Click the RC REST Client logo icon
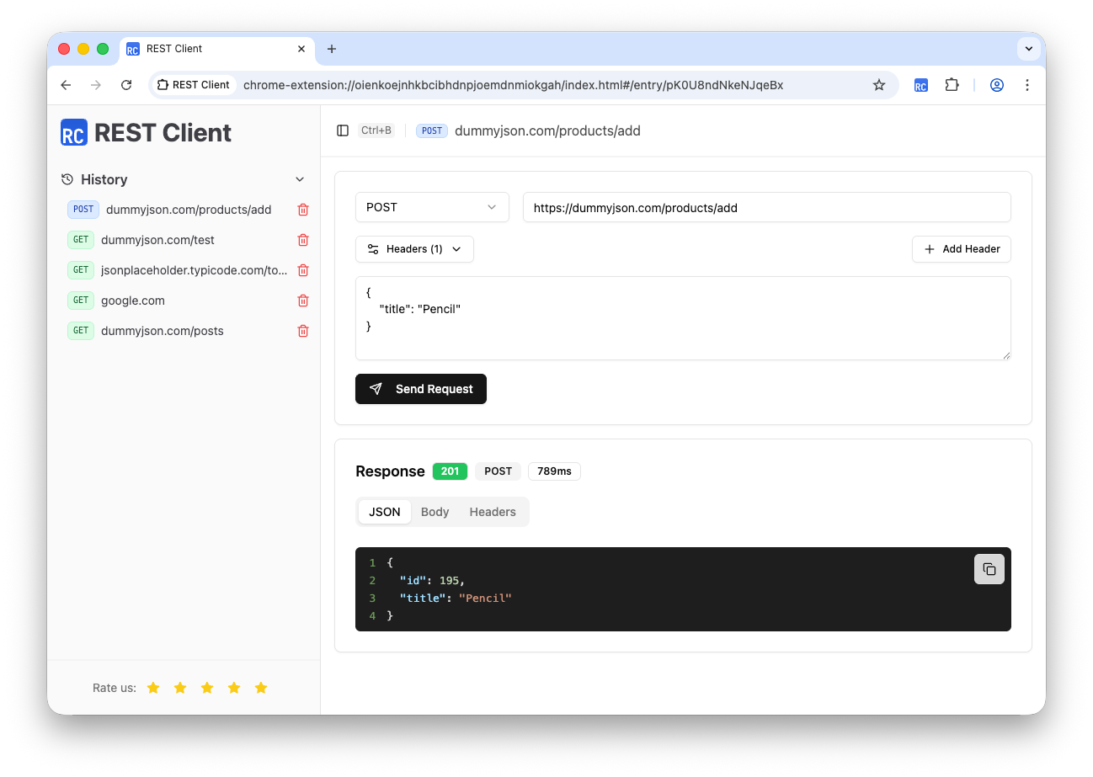1093x777 pixels. click(x=75, y=132)
